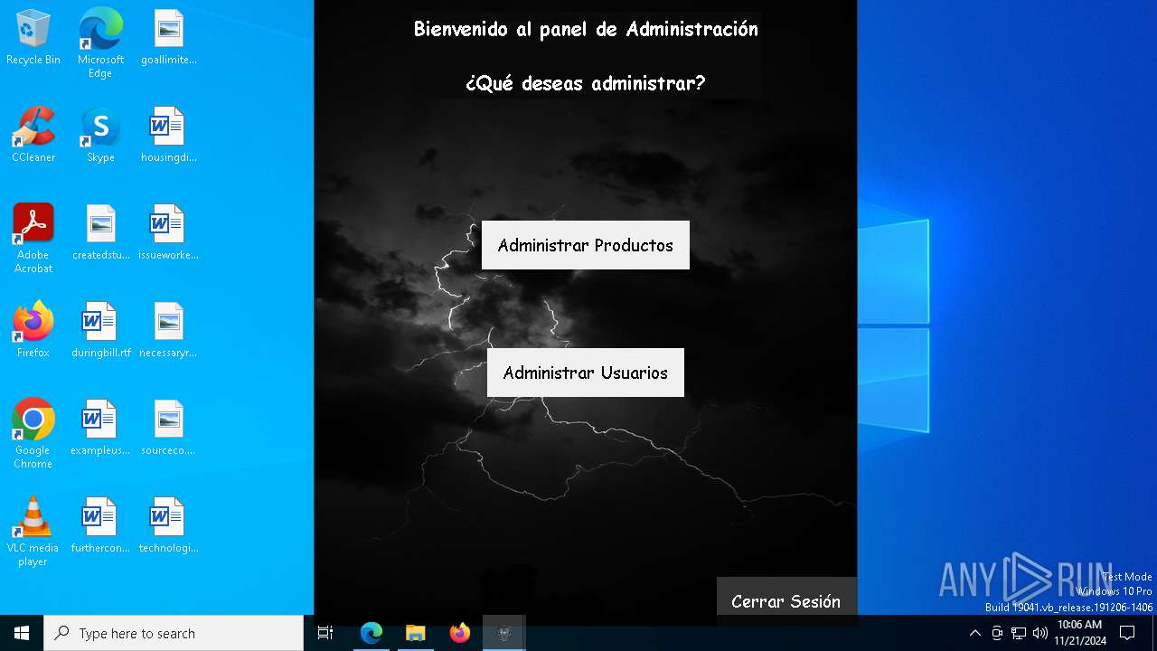Open Firefox from the taskbar
This screenshot has width=1157, height=651.
pos(460,633)
